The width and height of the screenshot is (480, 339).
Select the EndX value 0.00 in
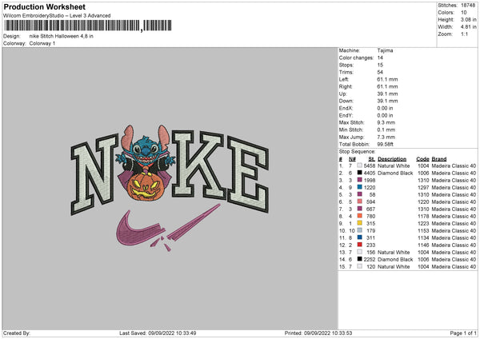click(x=385, y=108)
